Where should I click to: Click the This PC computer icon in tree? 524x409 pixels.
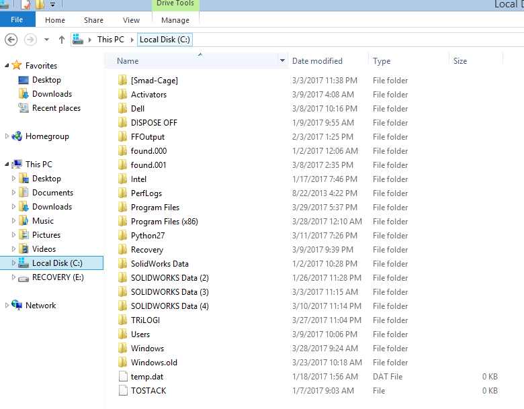tap(17, 164)
